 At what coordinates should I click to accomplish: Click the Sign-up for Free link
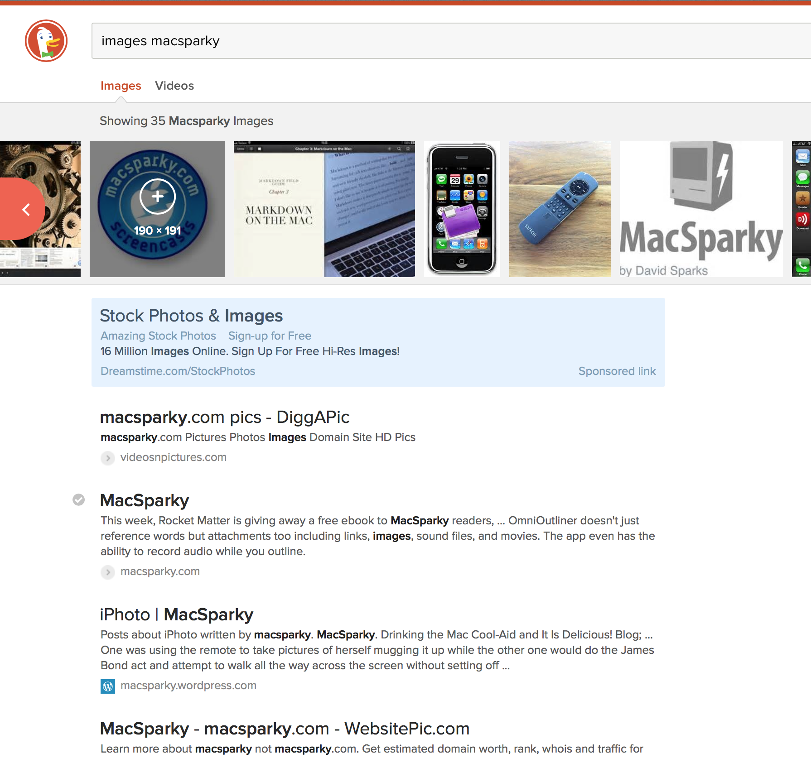[x=270, y=336]
